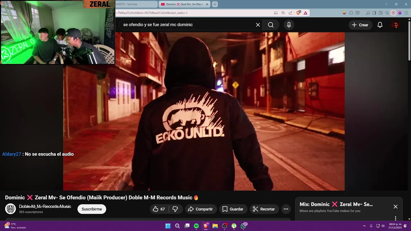Like the video with 67 likes
This screenshot has width=411, height=231.
tap(159, 209)
